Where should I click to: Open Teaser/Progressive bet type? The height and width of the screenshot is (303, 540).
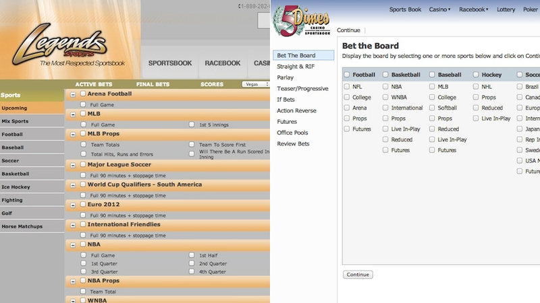[x=302, y=88]
